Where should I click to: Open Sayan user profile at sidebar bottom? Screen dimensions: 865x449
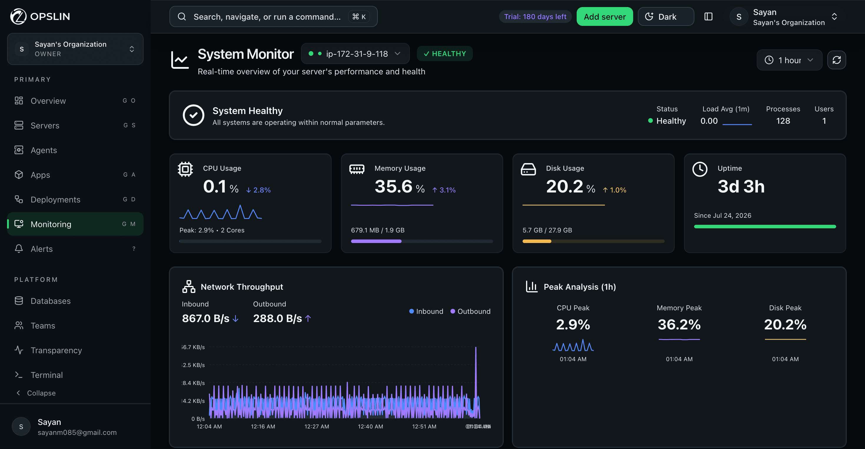pyautogui.click(x=75, y=427)
